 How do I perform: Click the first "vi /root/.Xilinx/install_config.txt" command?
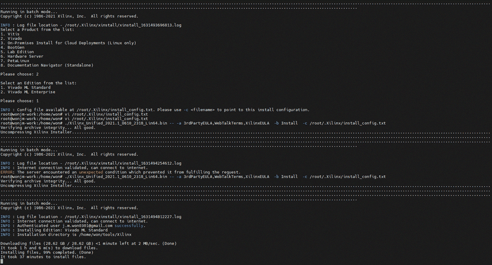click(106, 114)
